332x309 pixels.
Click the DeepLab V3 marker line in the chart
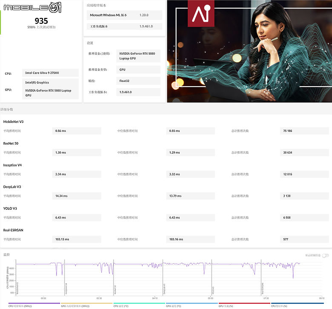(x=163, y=277)
